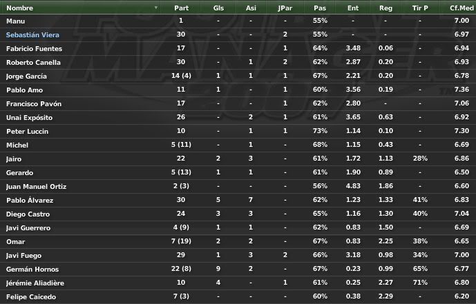Click Felipe Caicedo row
This screenshot has height=304, width=476.
pos(238,296)
